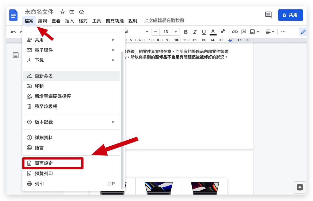
Task: Choose 列印 print menu entry
Action: point(71,184)
